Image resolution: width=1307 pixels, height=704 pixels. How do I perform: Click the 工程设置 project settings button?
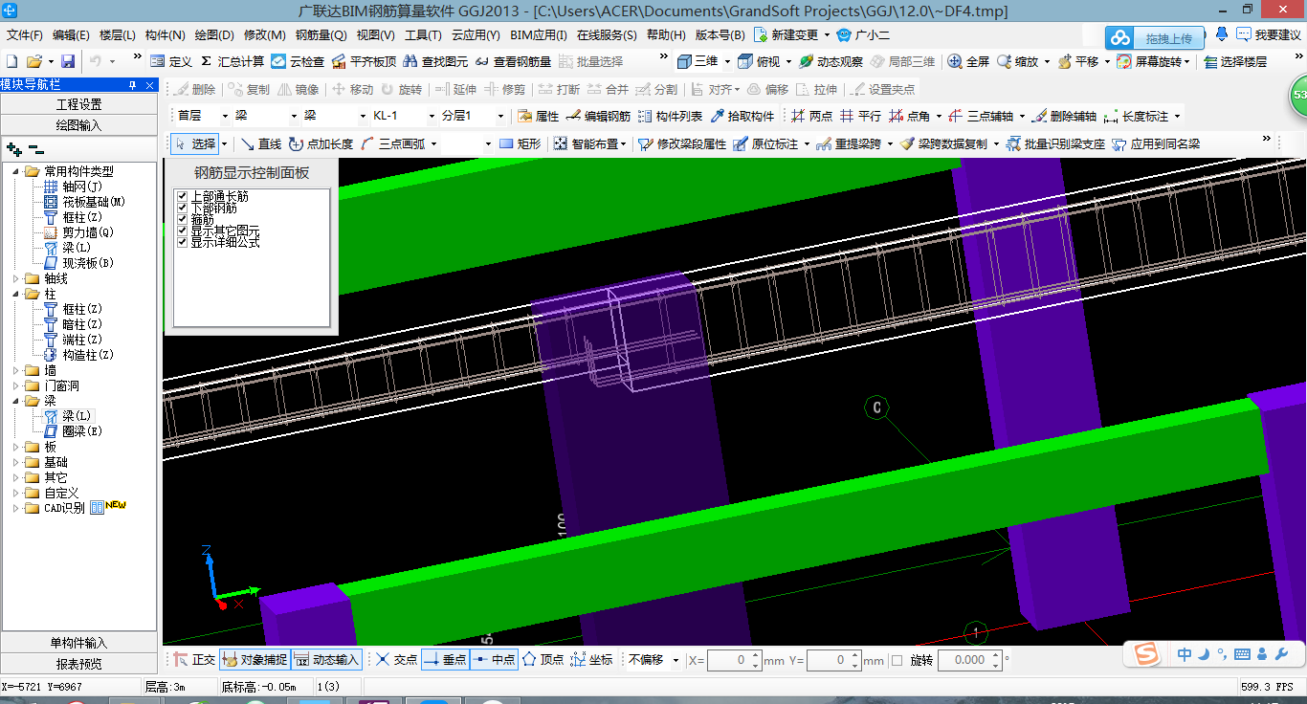coord(79,104)
